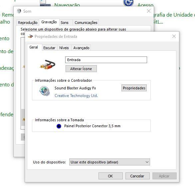Follow the Creative Technology Ltd. link
This screenshot has height=192, width=195.
pyautogui.click(x=76, y=96)
